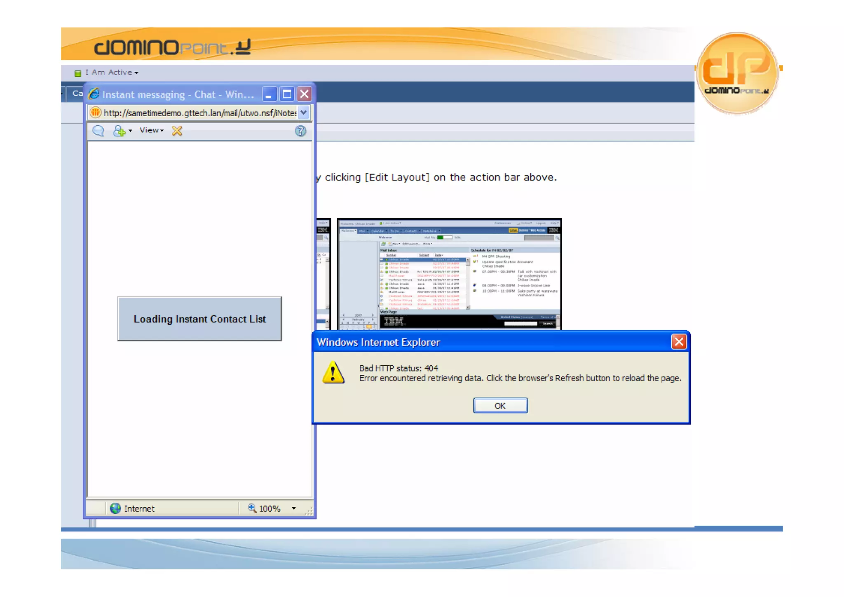Viewport: 844px width, 597px height.
Task: Expand the address bar URL dropdown
Action: tap(304, 112)
